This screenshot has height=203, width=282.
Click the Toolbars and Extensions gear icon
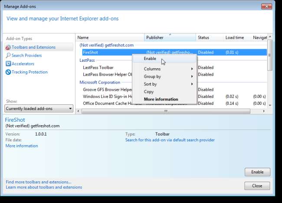pos(8,47)
